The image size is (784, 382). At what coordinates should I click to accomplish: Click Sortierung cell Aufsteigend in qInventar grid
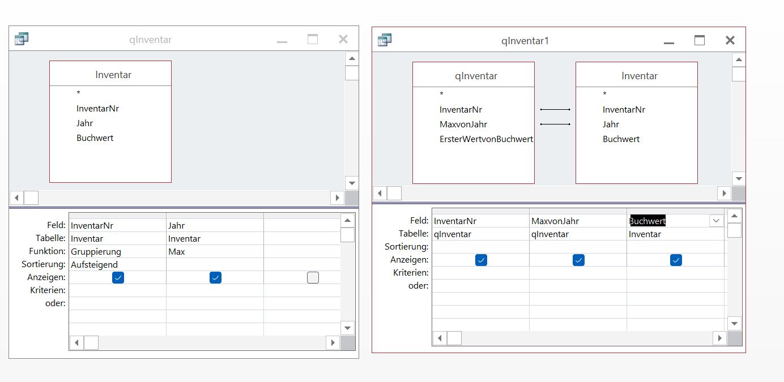coord(117,264)
